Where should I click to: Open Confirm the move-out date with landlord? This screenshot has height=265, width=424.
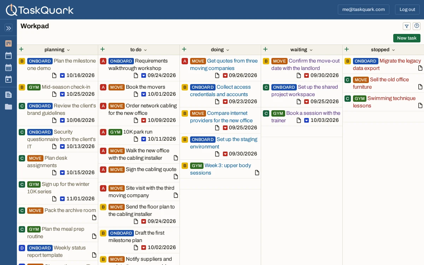(x=306, y=64)
